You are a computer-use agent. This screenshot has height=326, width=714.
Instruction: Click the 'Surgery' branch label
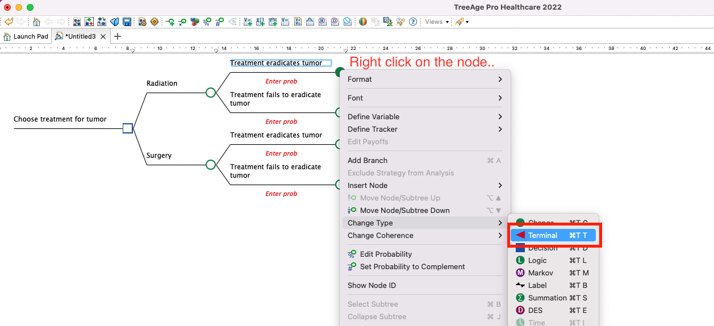click(x=159, y=155)
